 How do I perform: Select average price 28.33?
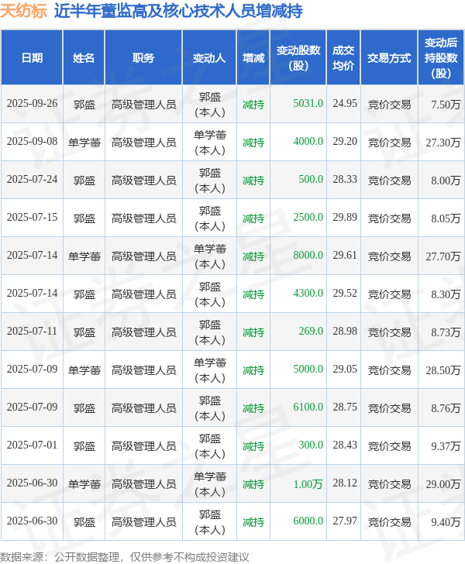[x=345, y=180]
